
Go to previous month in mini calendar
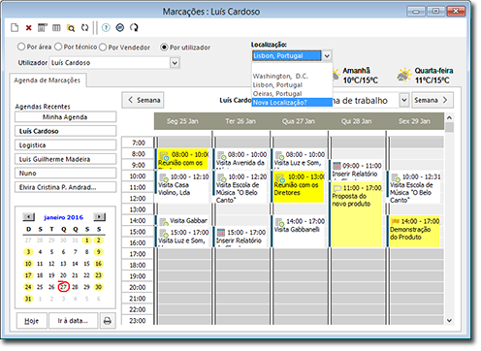29,217
